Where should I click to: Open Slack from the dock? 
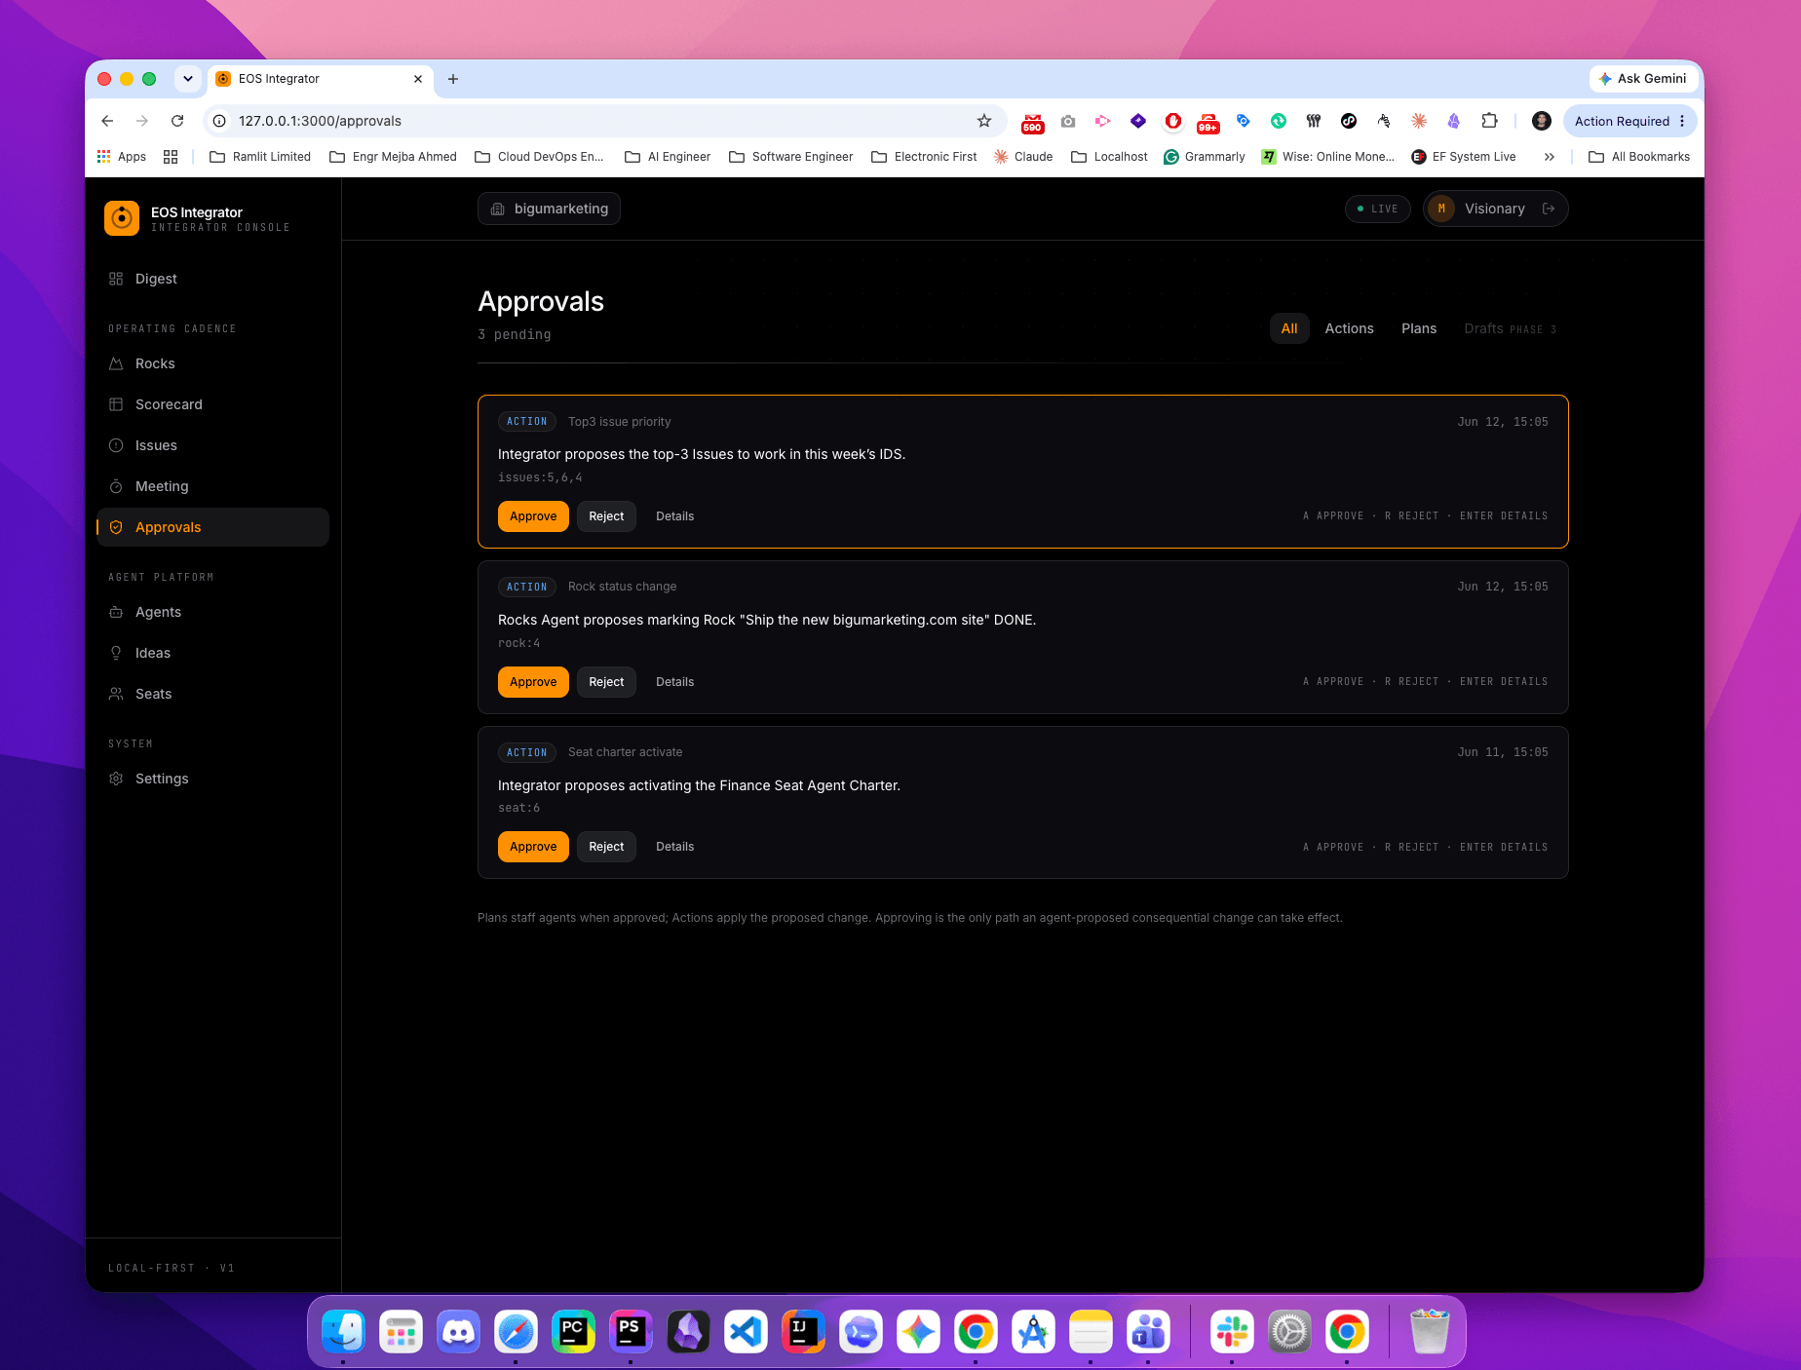[1232, 1331]
